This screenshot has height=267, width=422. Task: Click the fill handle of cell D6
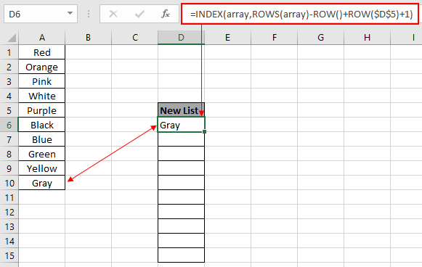click(x=205, y=132)
